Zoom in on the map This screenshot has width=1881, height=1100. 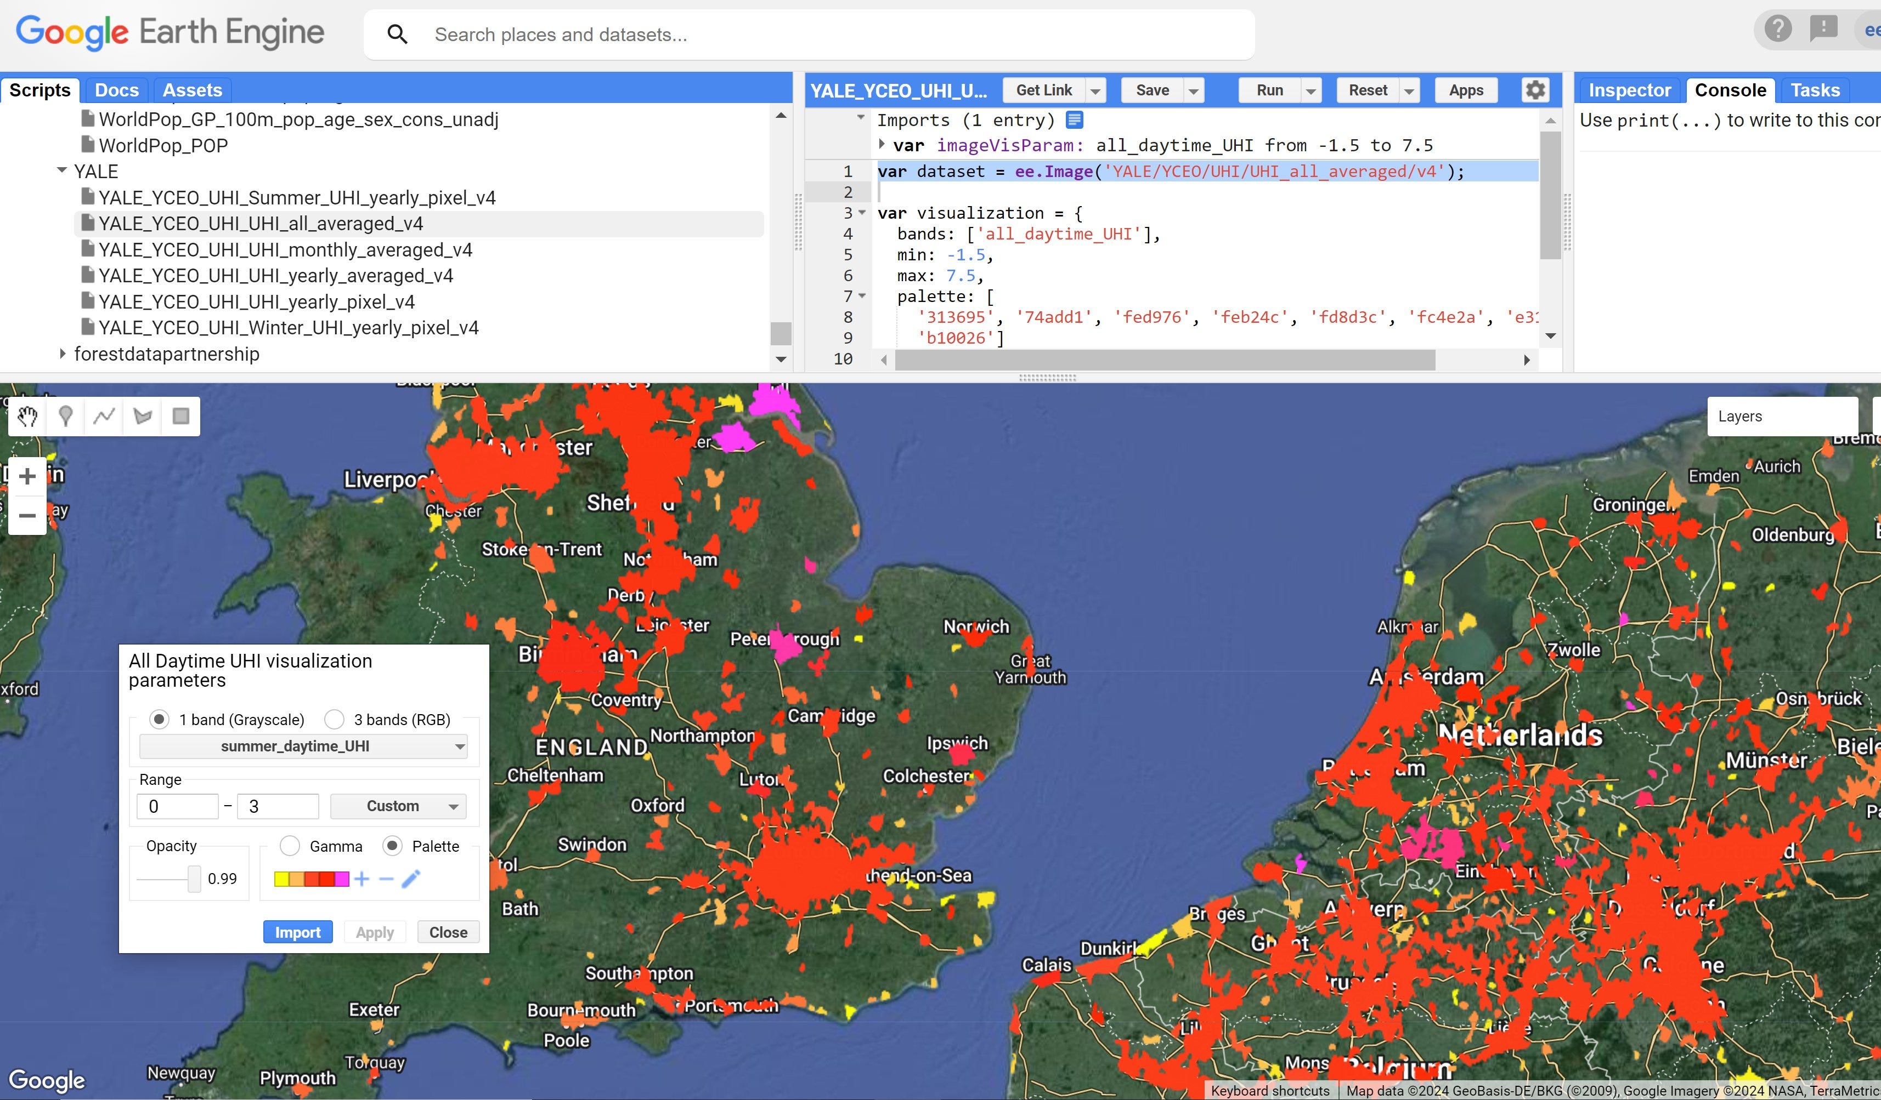27,476
